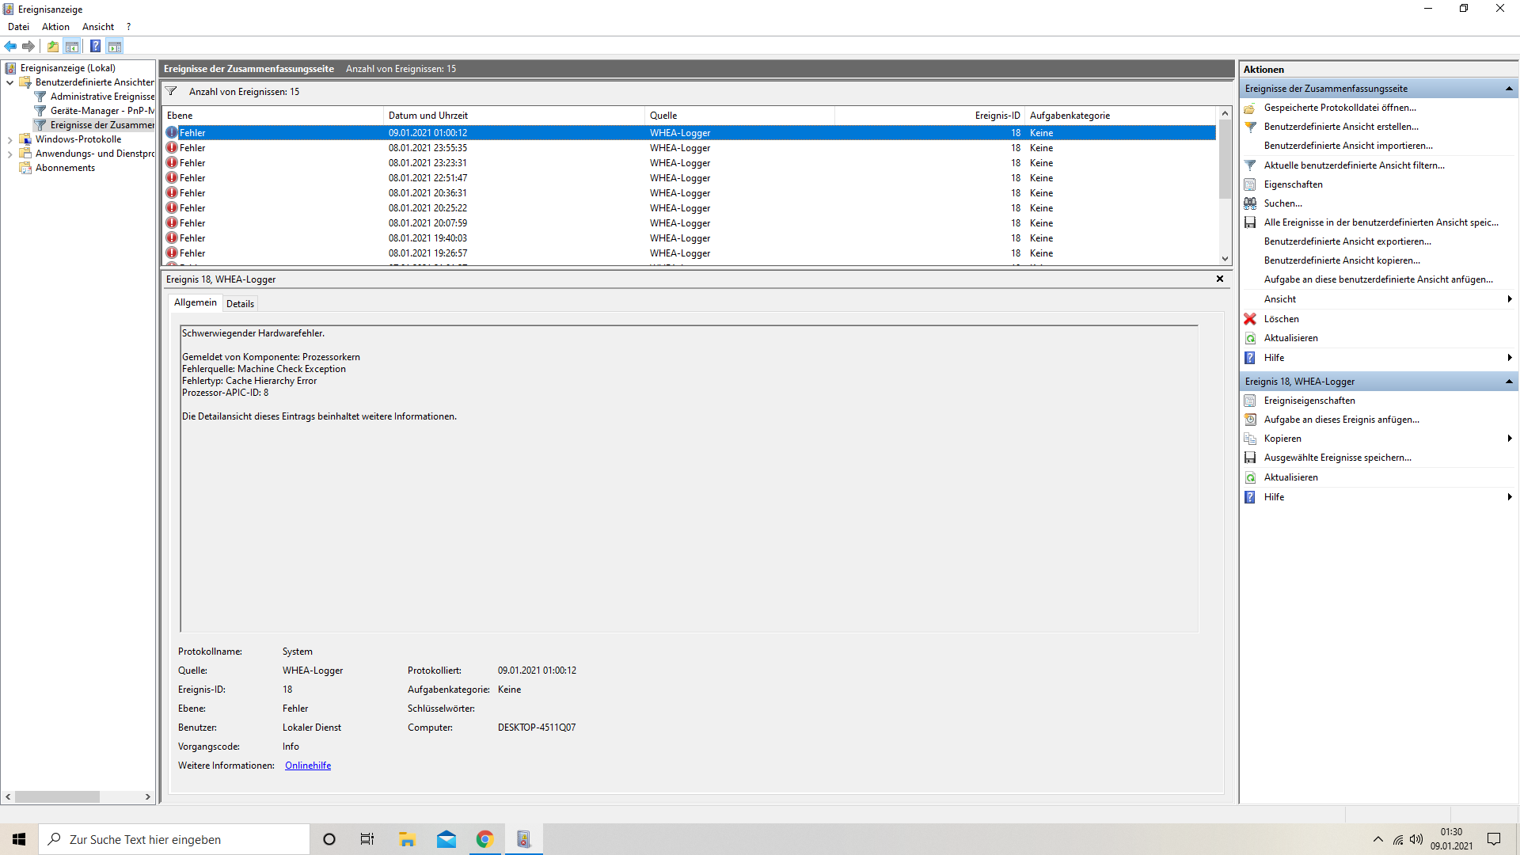This screenshot has height=855, width=1520.
Task: Open the Onlinehilfe link
Action: [308, 766]
